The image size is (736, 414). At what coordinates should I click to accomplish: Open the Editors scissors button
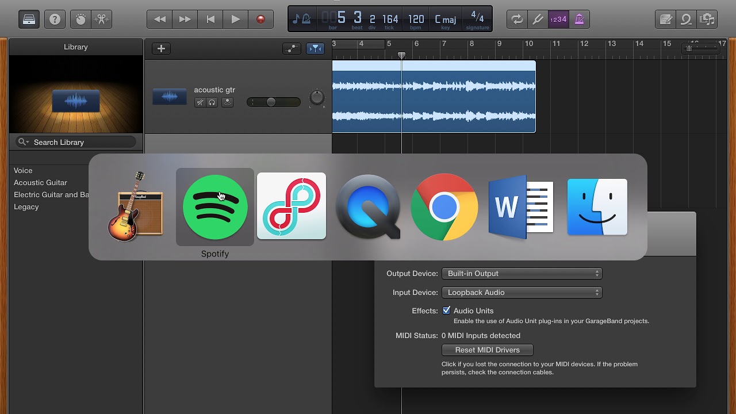point(101,19)
